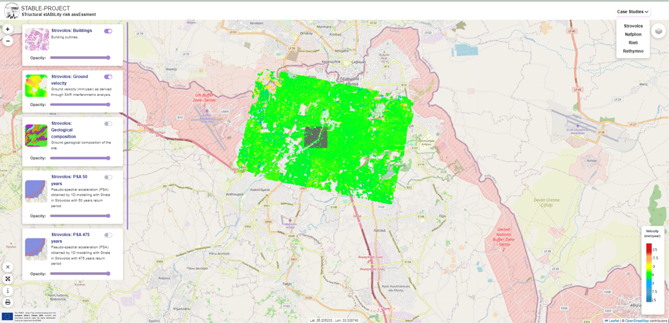Open the basemap layers switcher
This screenshot has height=323, width=669.
click(658, 31)
